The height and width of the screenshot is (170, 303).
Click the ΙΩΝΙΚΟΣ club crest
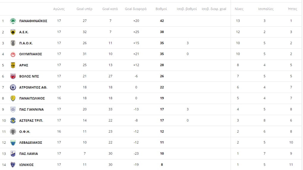point(13,165)
